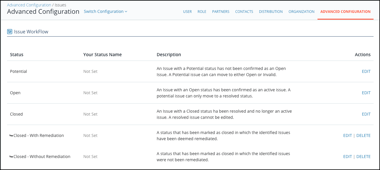380x170 pixels.
Task: Edit the Closed status row
Action: (x=366, y=114)
